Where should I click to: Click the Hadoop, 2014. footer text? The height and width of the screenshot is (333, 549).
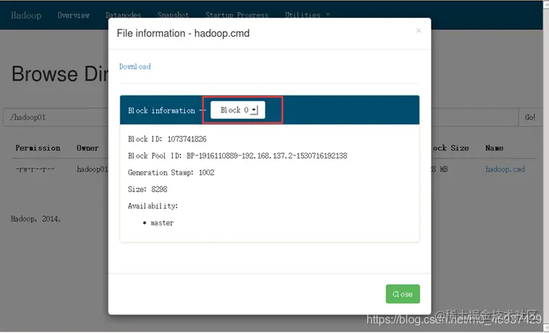(x=35, y=219)
